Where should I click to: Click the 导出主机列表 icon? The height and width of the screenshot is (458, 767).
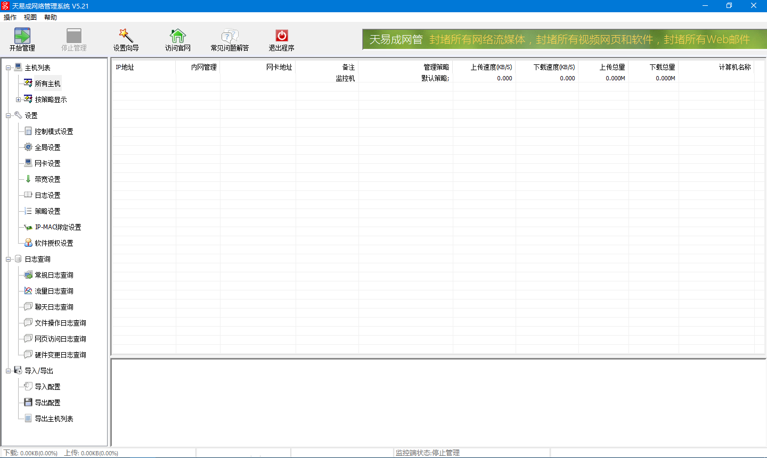pyautogui.click(x=28, y=418)
